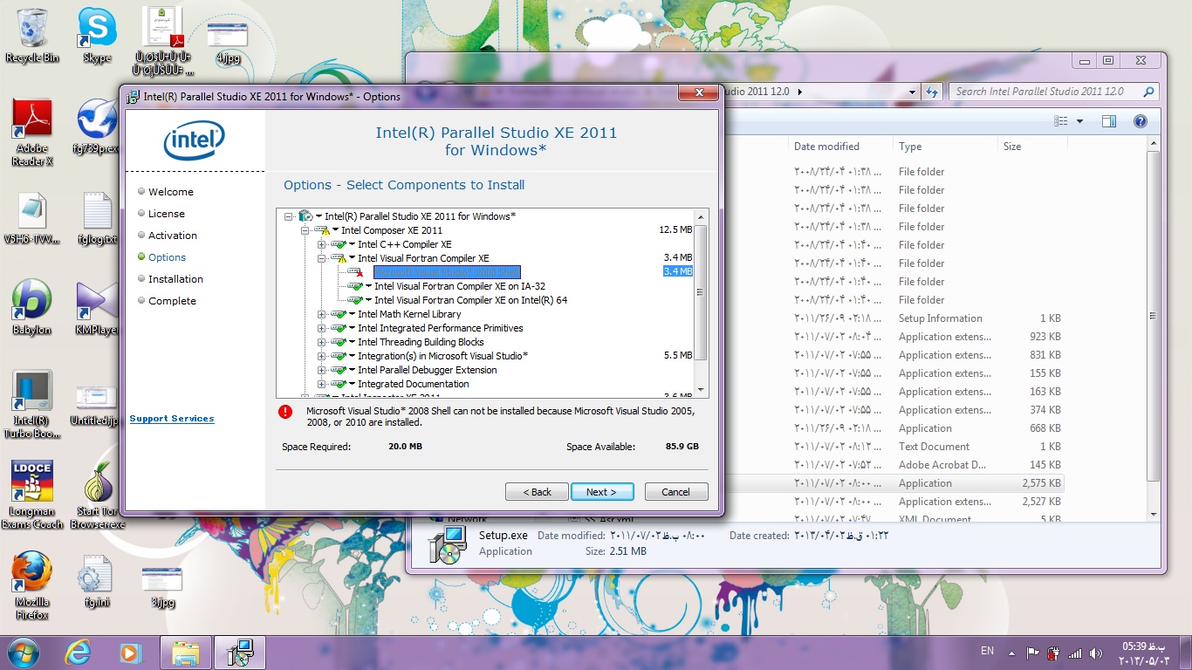
Task: Click the Next button
Action: 601,492
